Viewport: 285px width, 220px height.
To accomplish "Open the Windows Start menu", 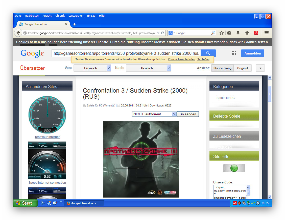I will click(26, 203).
